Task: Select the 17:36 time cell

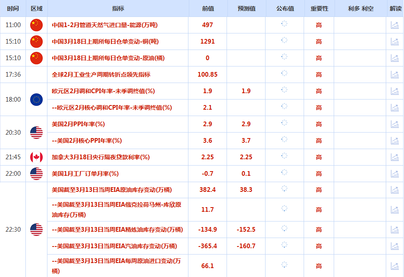Action: 13,75
